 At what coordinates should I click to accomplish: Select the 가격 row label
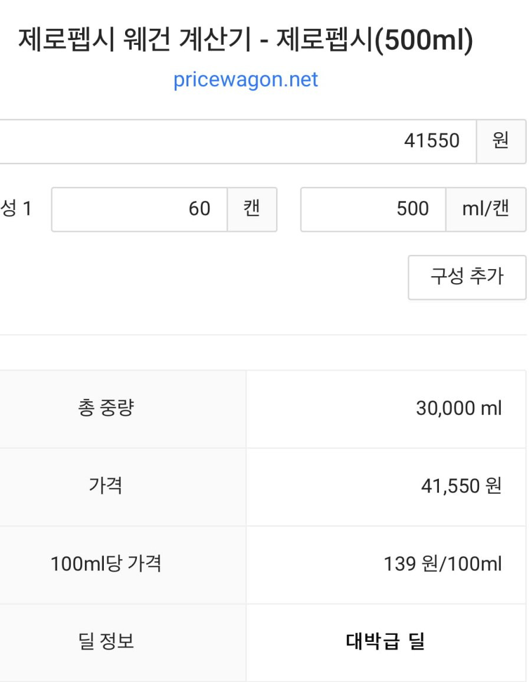(106, 486)
